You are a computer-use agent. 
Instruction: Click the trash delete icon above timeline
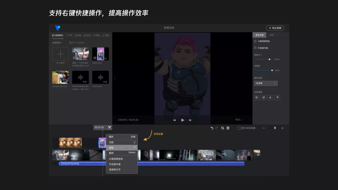[x=228, y=128]
